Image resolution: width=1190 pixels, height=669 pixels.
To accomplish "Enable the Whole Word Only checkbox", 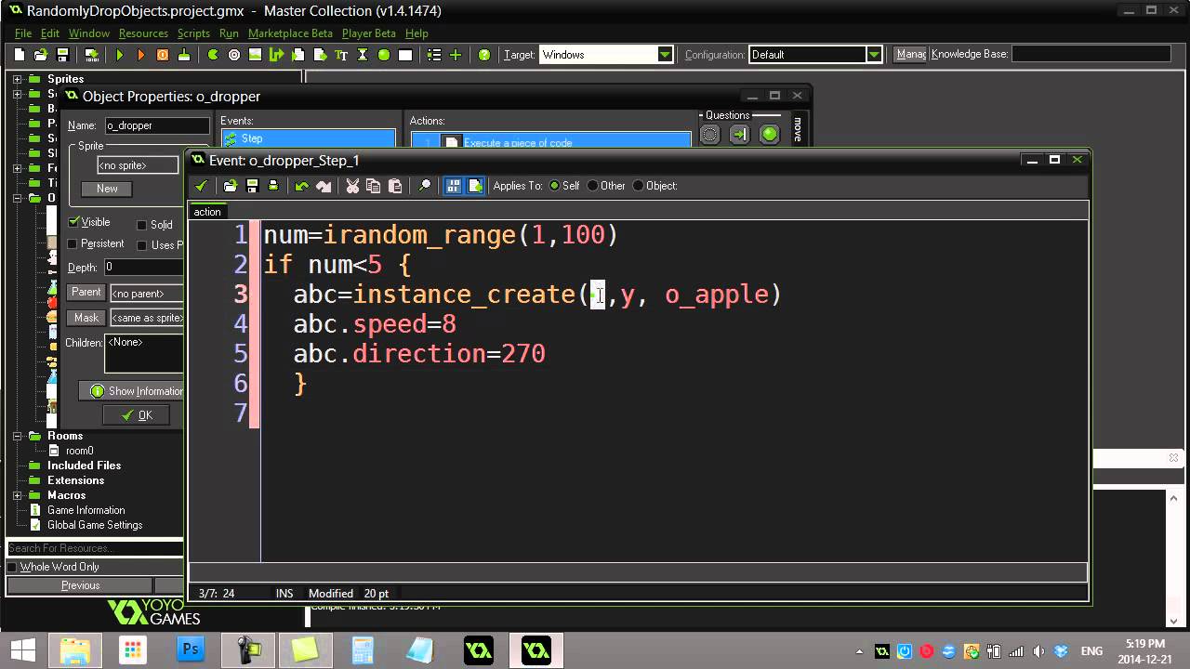I will click(x=12, y=567).
